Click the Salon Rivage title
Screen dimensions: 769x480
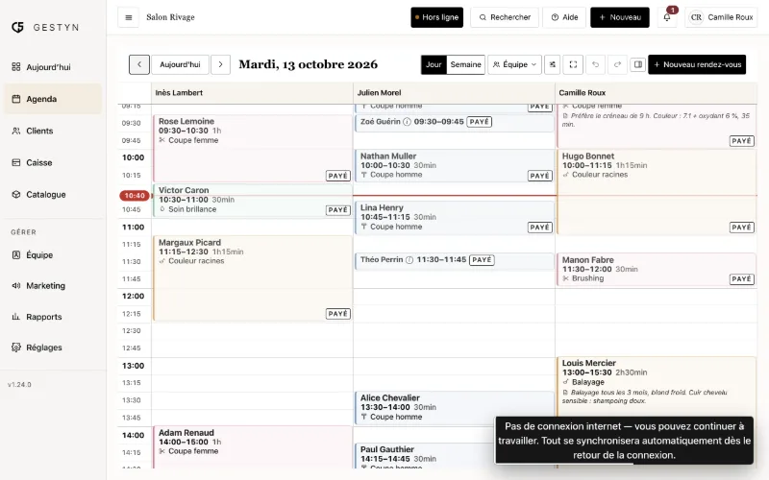point(171,17)
